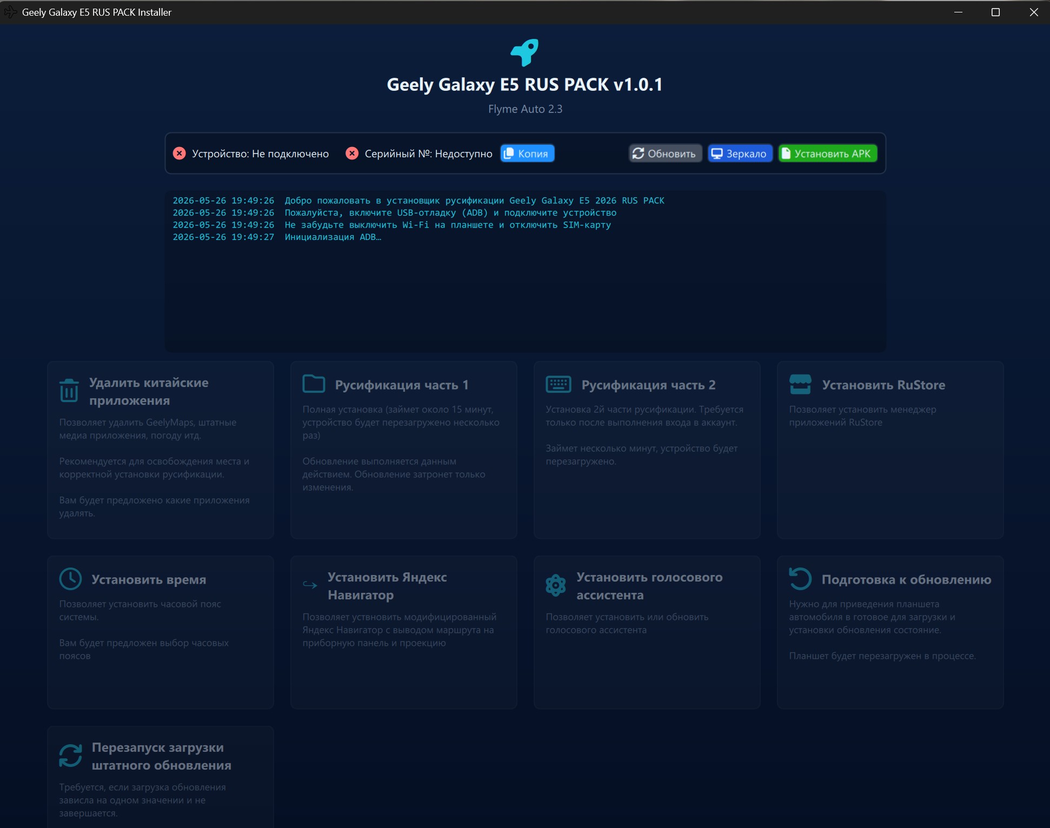The image size is (1050, 828).
Task: Click the log line Инициализация ADB…
Action: click(333, 237)
